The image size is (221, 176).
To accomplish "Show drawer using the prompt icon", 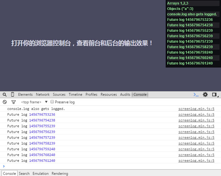I will [196, 95].
